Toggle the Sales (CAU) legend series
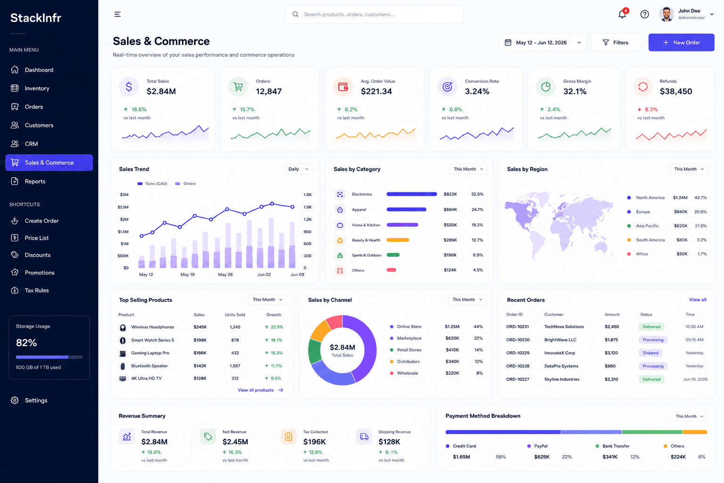The height and width of the screenshot is (483, 724). 152,183
